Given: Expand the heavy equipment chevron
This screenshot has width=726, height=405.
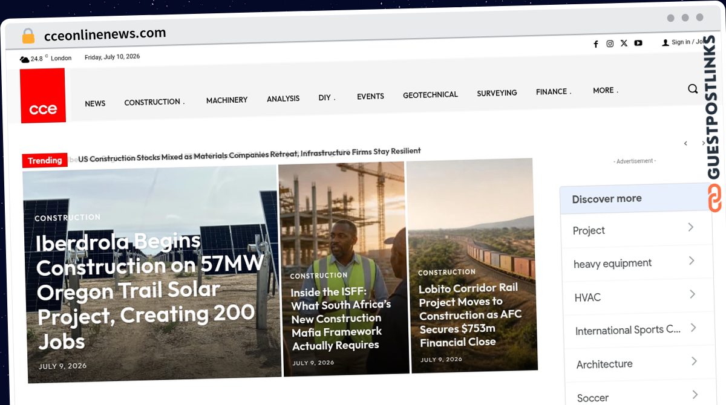Looking at the screenshot, I should coord(692,261).
